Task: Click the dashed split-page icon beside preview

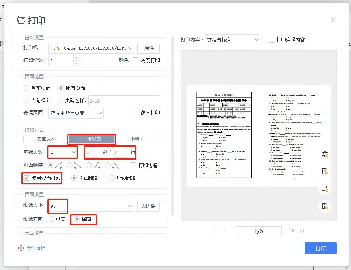Action: click(x=325, y=206)
